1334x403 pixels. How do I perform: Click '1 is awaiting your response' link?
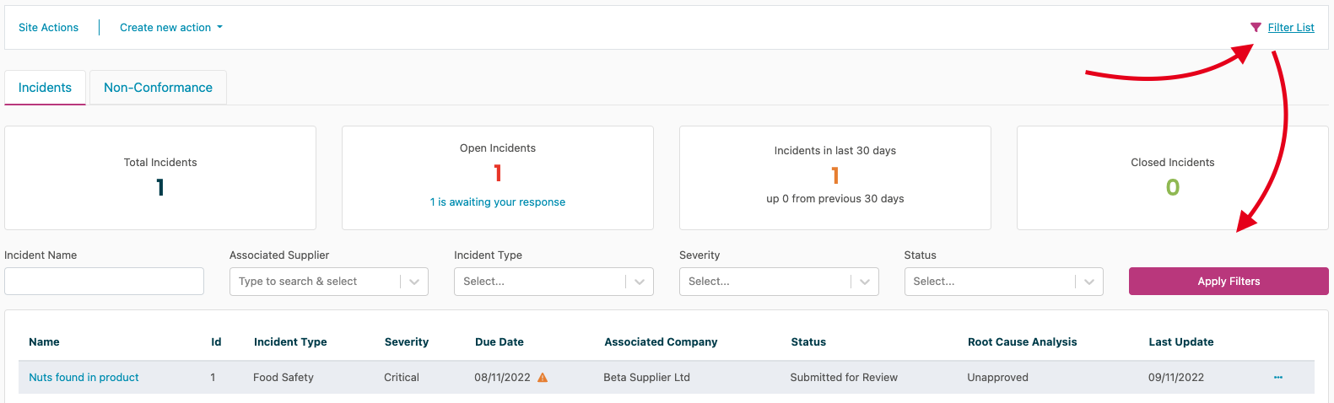497,202
